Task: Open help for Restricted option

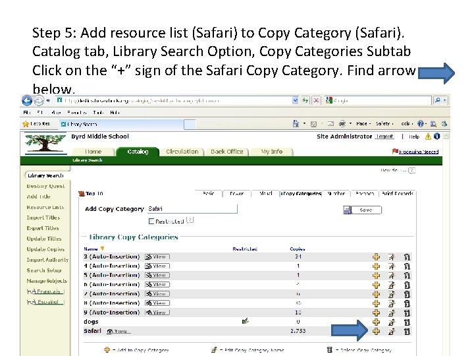Action: coord(190,220)
